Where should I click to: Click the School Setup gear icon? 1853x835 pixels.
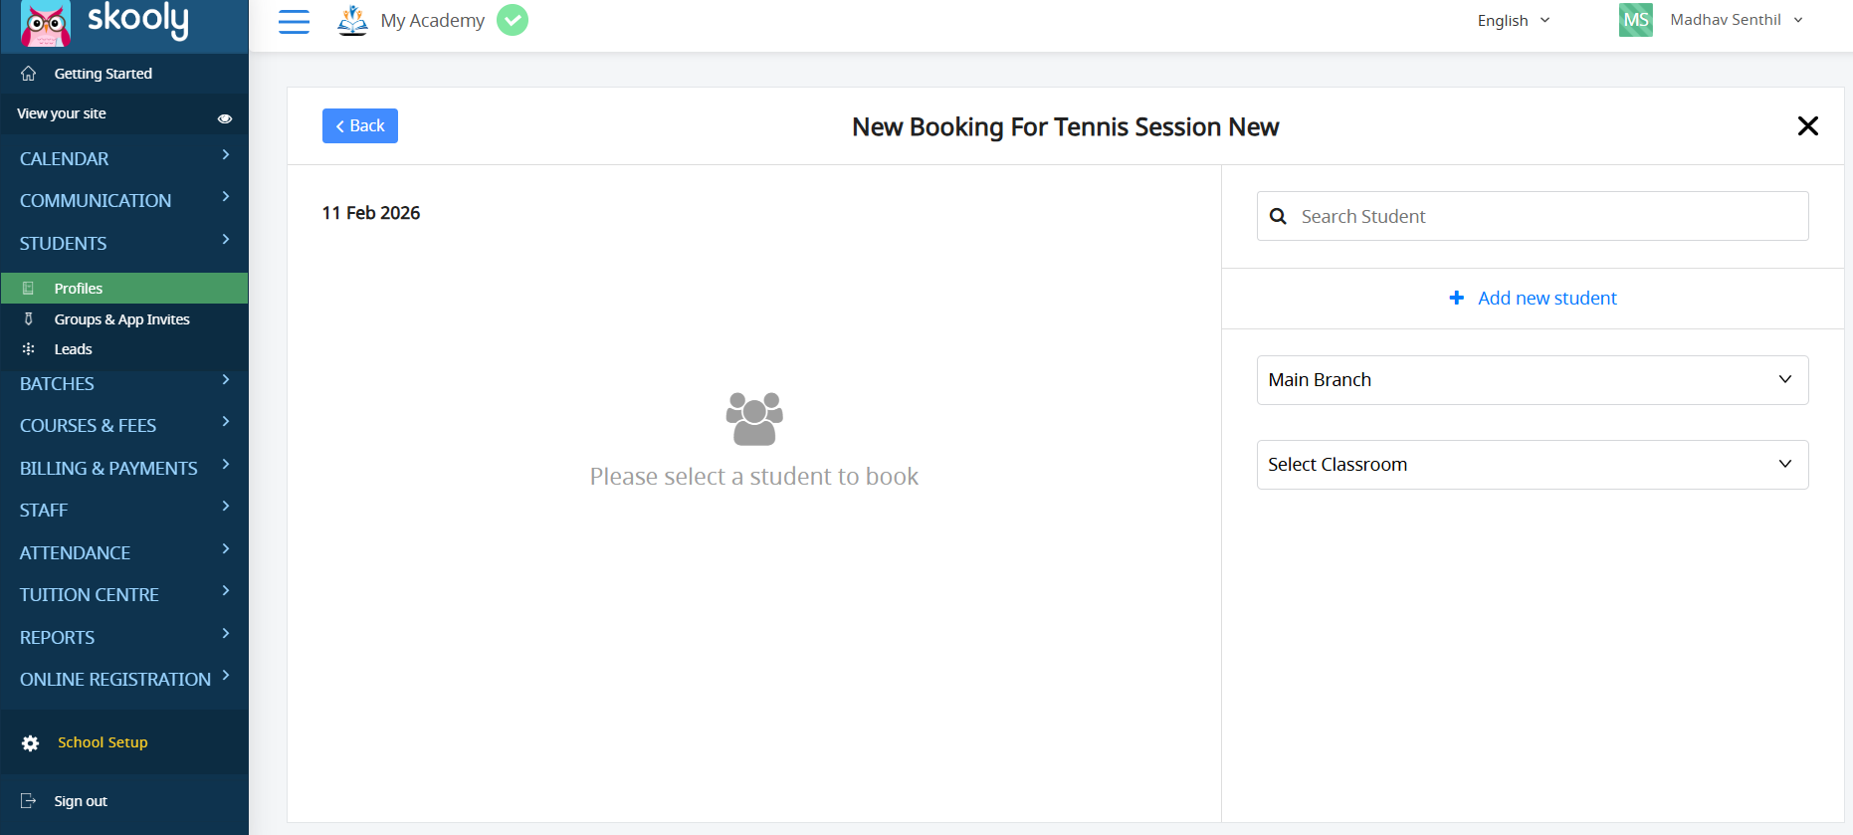(31, 743)
